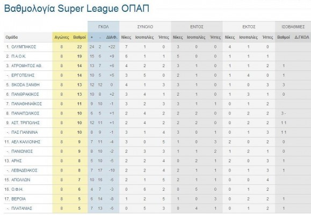
Task: Sort by the Αγώνες column header
Action: 62,37
